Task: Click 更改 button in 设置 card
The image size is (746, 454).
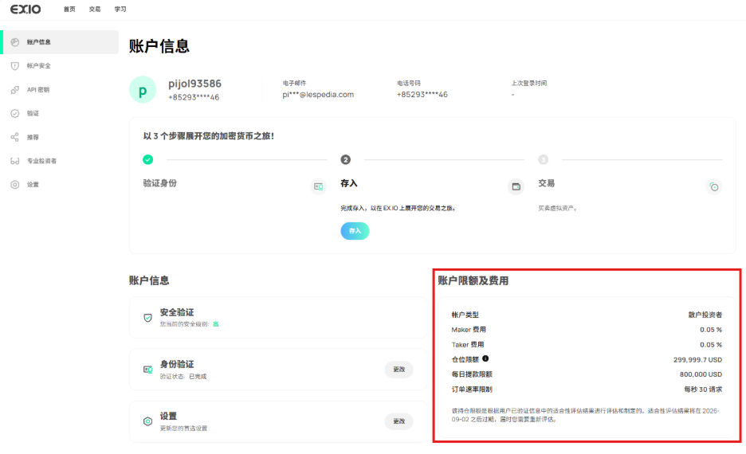Action: pyautogui.click(x=399, y=421)
